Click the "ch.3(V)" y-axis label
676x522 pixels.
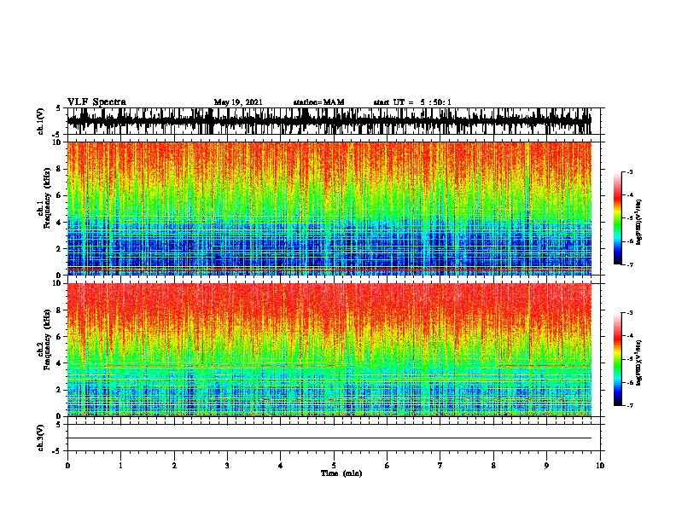tap(40, 438)
